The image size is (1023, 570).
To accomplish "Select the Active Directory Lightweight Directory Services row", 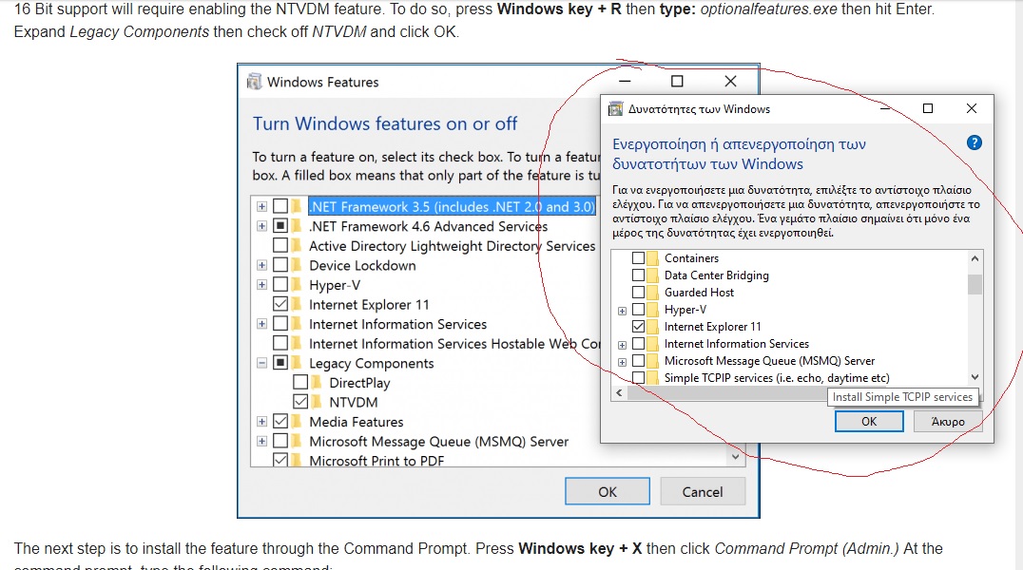I will coord(453,245).
